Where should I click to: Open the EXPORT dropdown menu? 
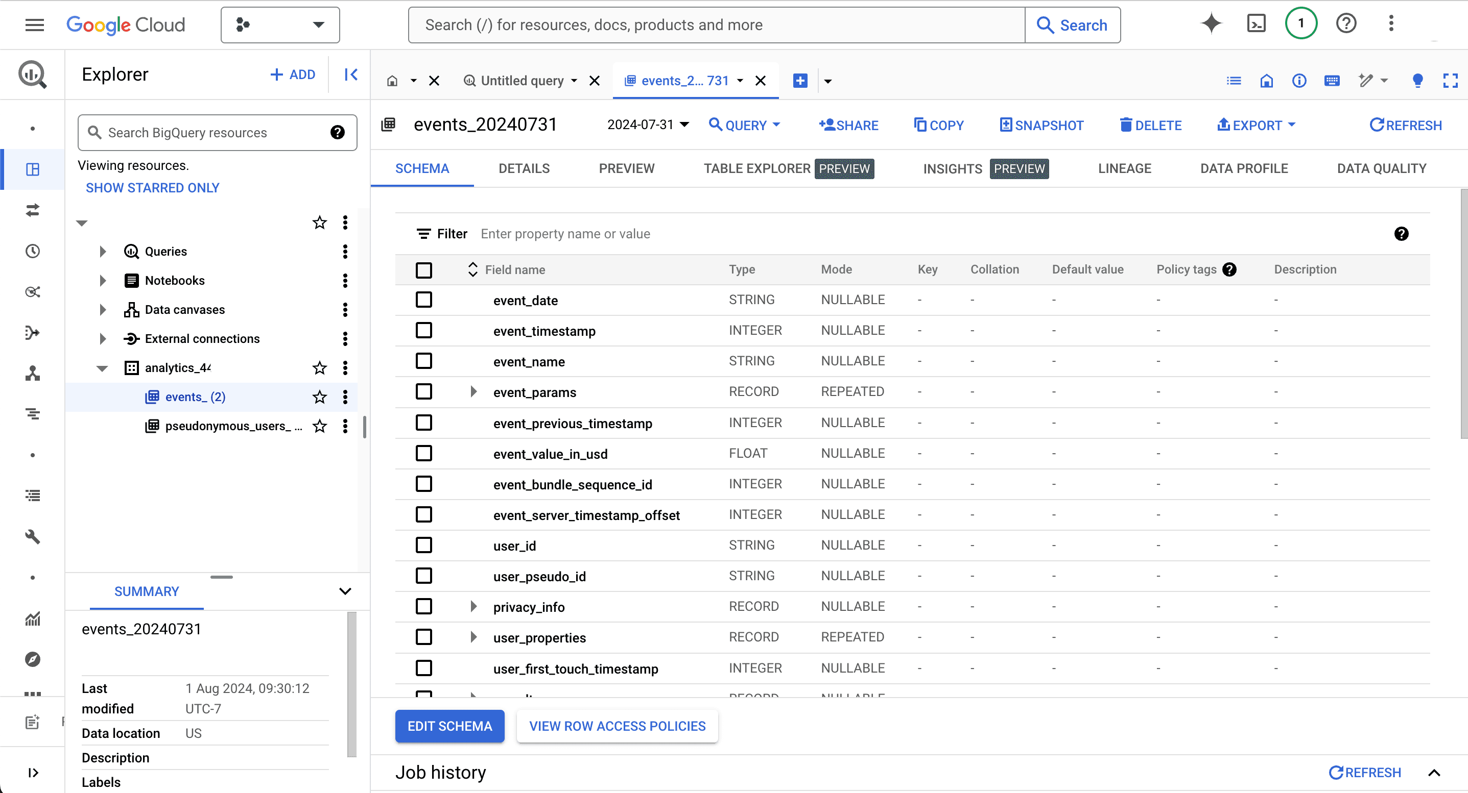click(x=1257, y=125)
